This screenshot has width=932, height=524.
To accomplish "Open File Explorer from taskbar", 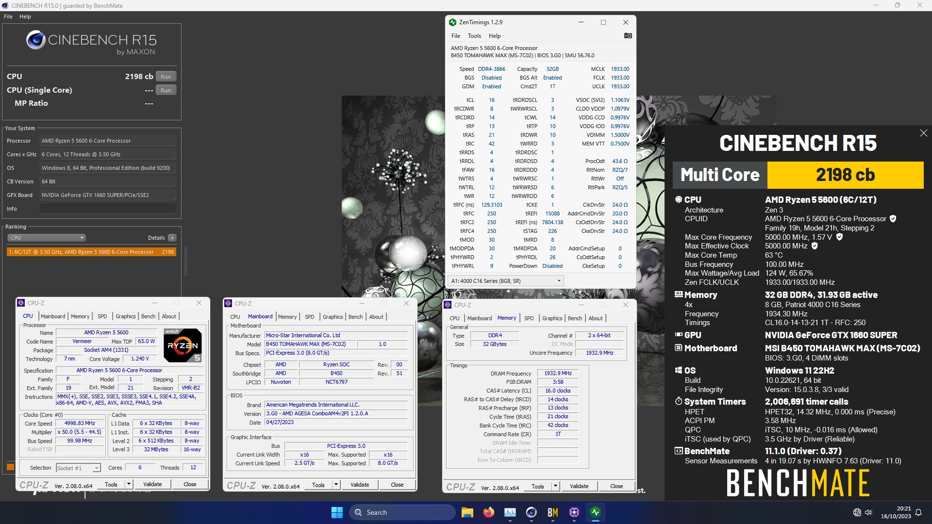I will [467, 512].
